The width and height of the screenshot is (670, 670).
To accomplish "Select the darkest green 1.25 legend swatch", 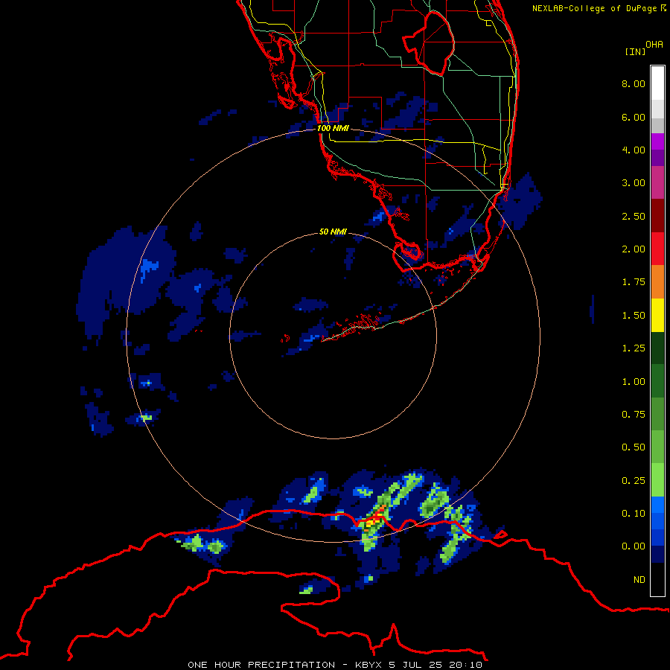I will click(x=657, y=348).
